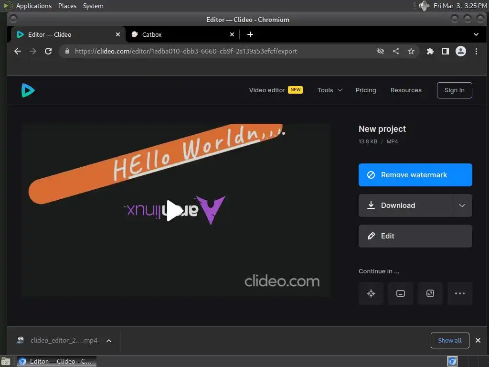Close the Editor — Clideo tab
The height and width of the screenshot is (367, 489).
tap(118, 34)
